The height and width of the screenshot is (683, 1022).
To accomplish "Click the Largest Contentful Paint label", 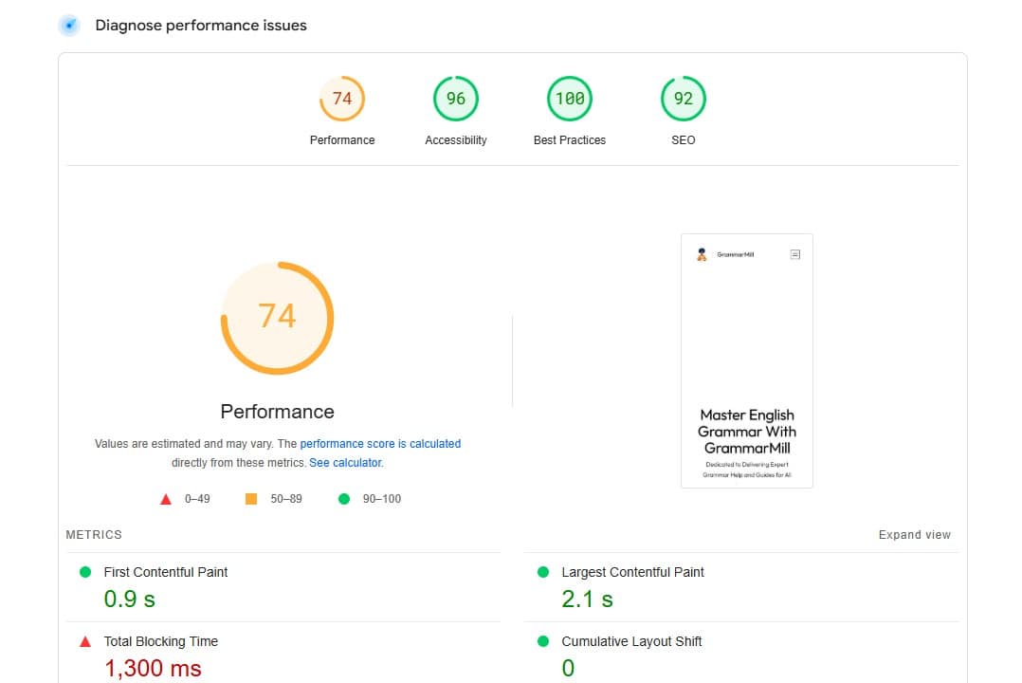I will coord(633,572).
